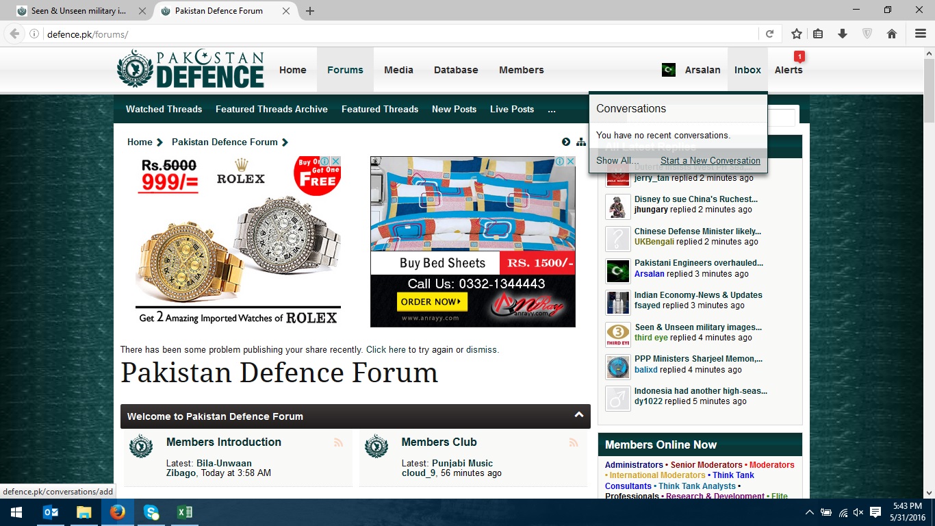Open the Members nav tab
This screenshot has width=935, height=526.
(522, 70)
